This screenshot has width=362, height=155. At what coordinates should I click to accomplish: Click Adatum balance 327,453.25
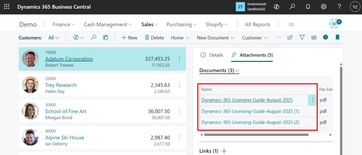(157, 59)
